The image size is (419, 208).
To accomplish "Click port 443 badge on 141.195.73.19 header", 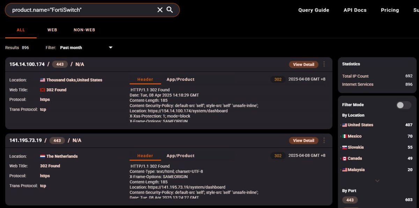I will pos(57,141).
